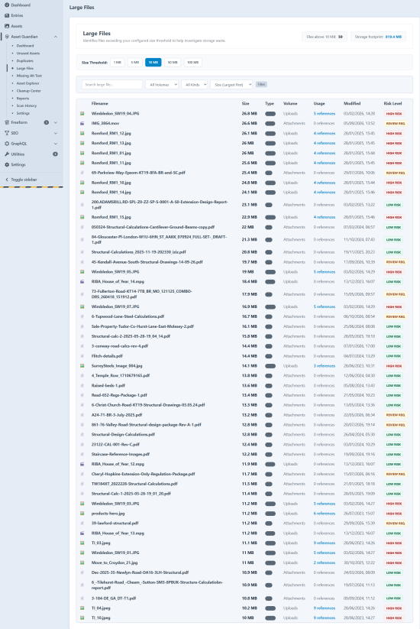Open Unused Assets under Asset Guardian
Screen dimensions: 420x629
pyautogui.click(x=28, y=53)
